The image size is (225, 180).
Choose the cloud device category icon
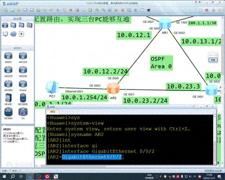tap(13, 34)
